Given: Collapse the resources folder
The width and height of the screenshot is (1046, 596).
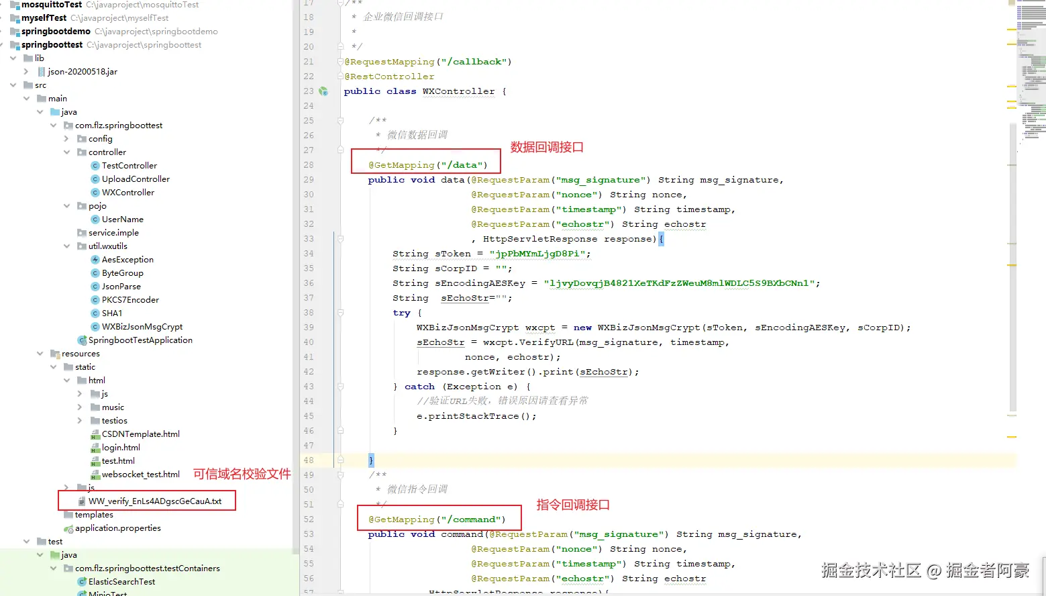Looking at the screenshot, I should 40,354.
